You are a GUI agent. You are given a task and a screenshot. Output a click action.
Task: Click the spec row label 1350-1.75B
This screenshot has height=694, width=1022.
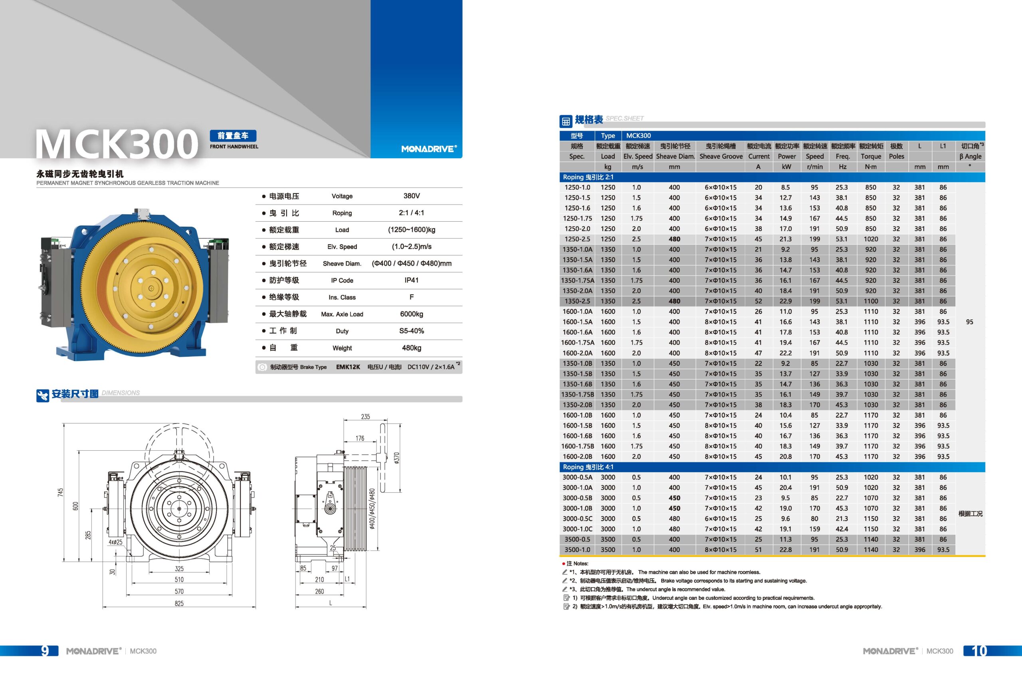[x=577, y=394]
